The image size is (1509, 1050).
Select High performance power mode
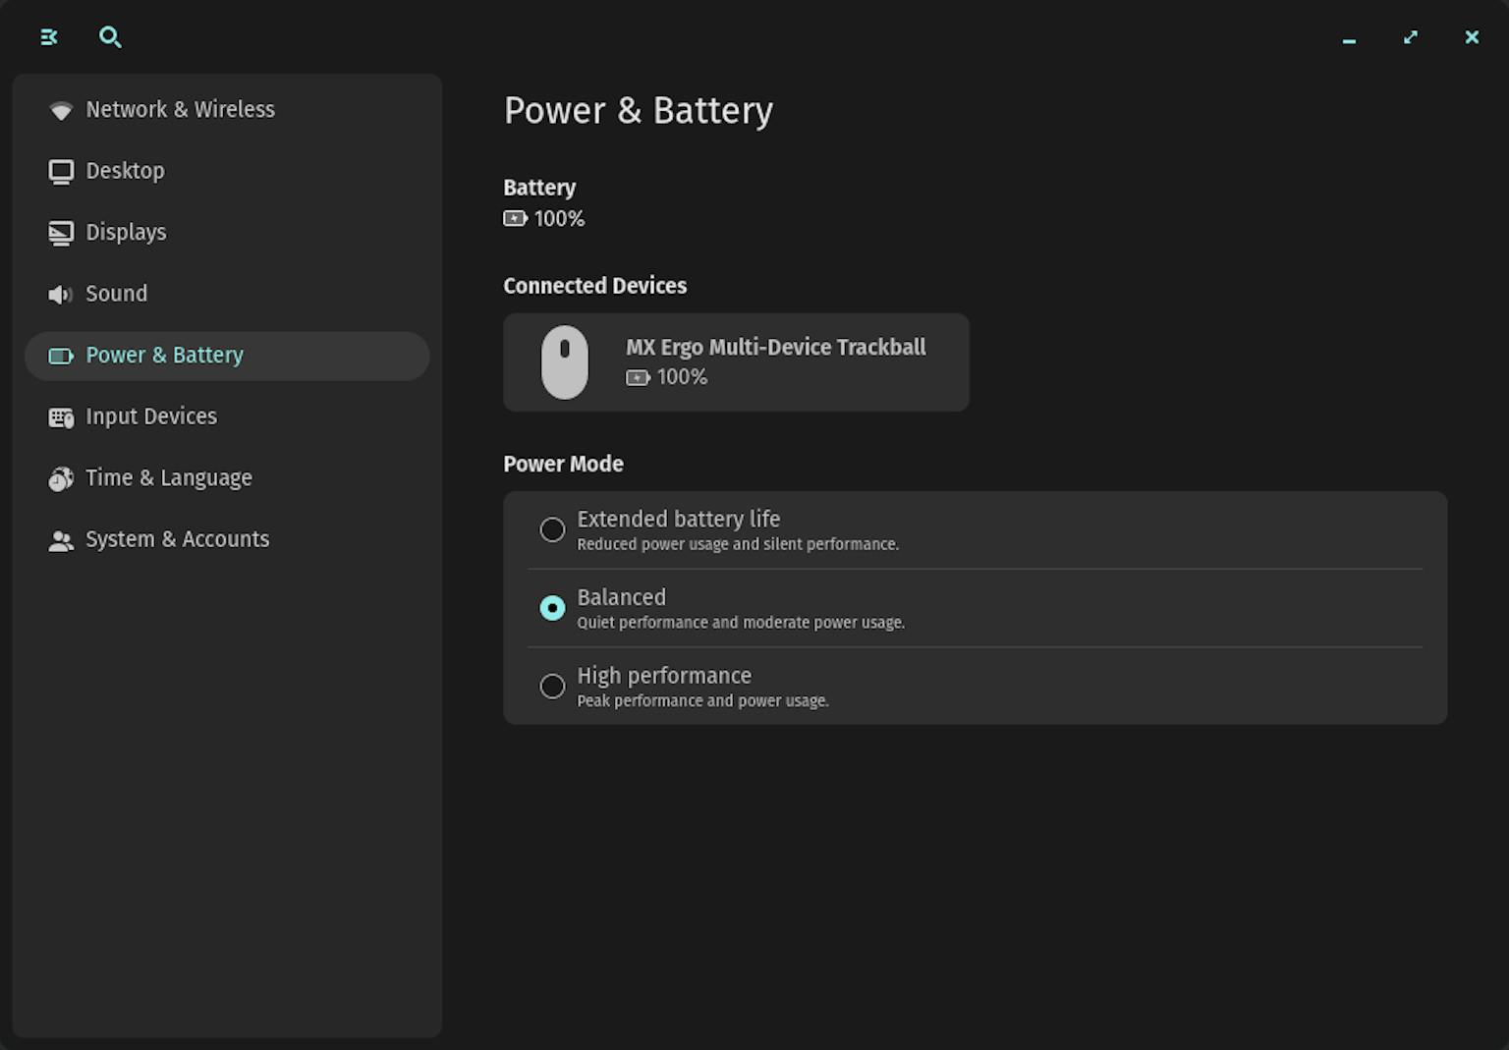552,686
